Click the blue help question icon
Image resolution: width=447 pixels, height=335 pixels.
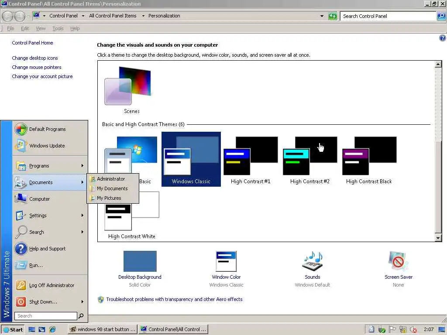tap(443, 38)
